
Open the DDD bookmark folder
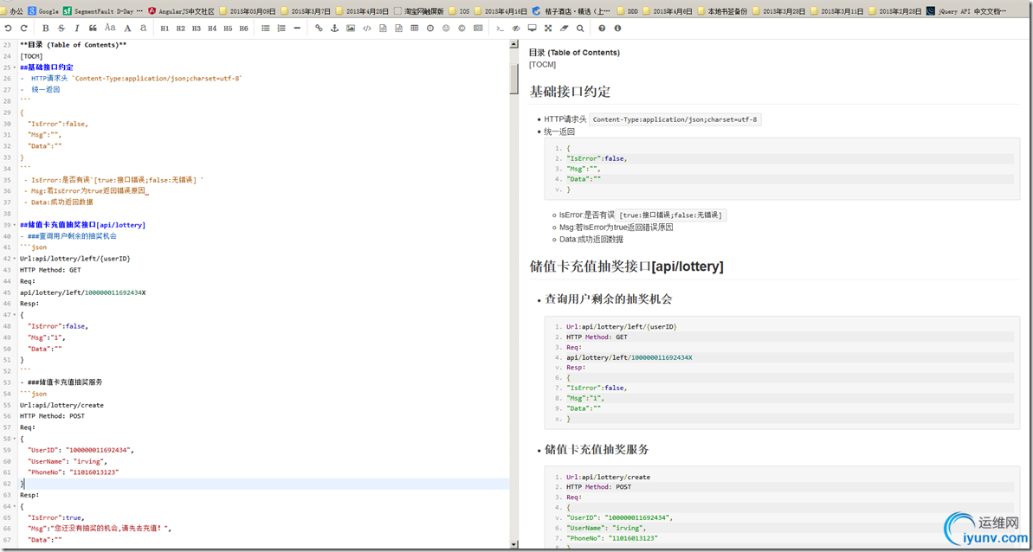[x=627, y=11]
